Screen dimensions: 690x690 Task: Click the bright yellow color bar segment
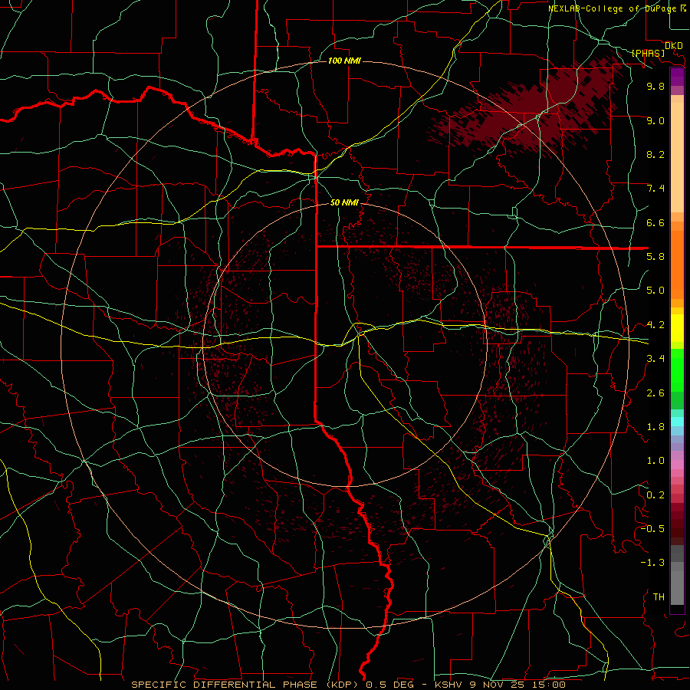[677, 328]
